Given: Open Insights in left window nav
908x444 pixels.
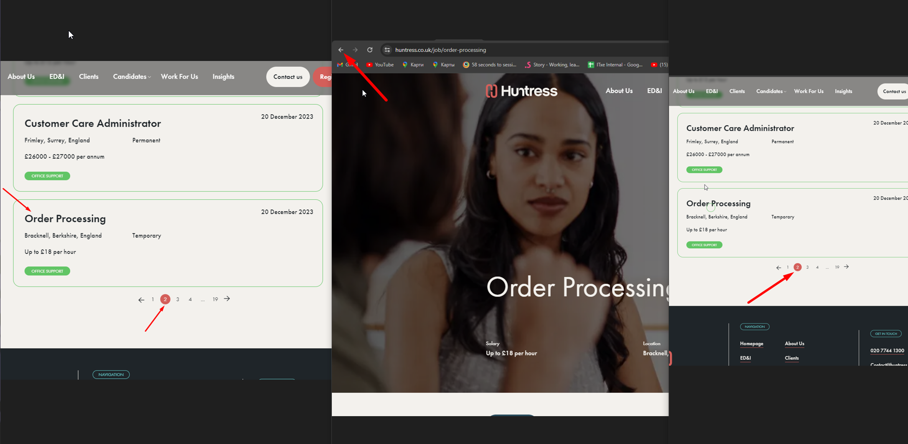Looking at the screenshot, I should [x=223, y=77].
